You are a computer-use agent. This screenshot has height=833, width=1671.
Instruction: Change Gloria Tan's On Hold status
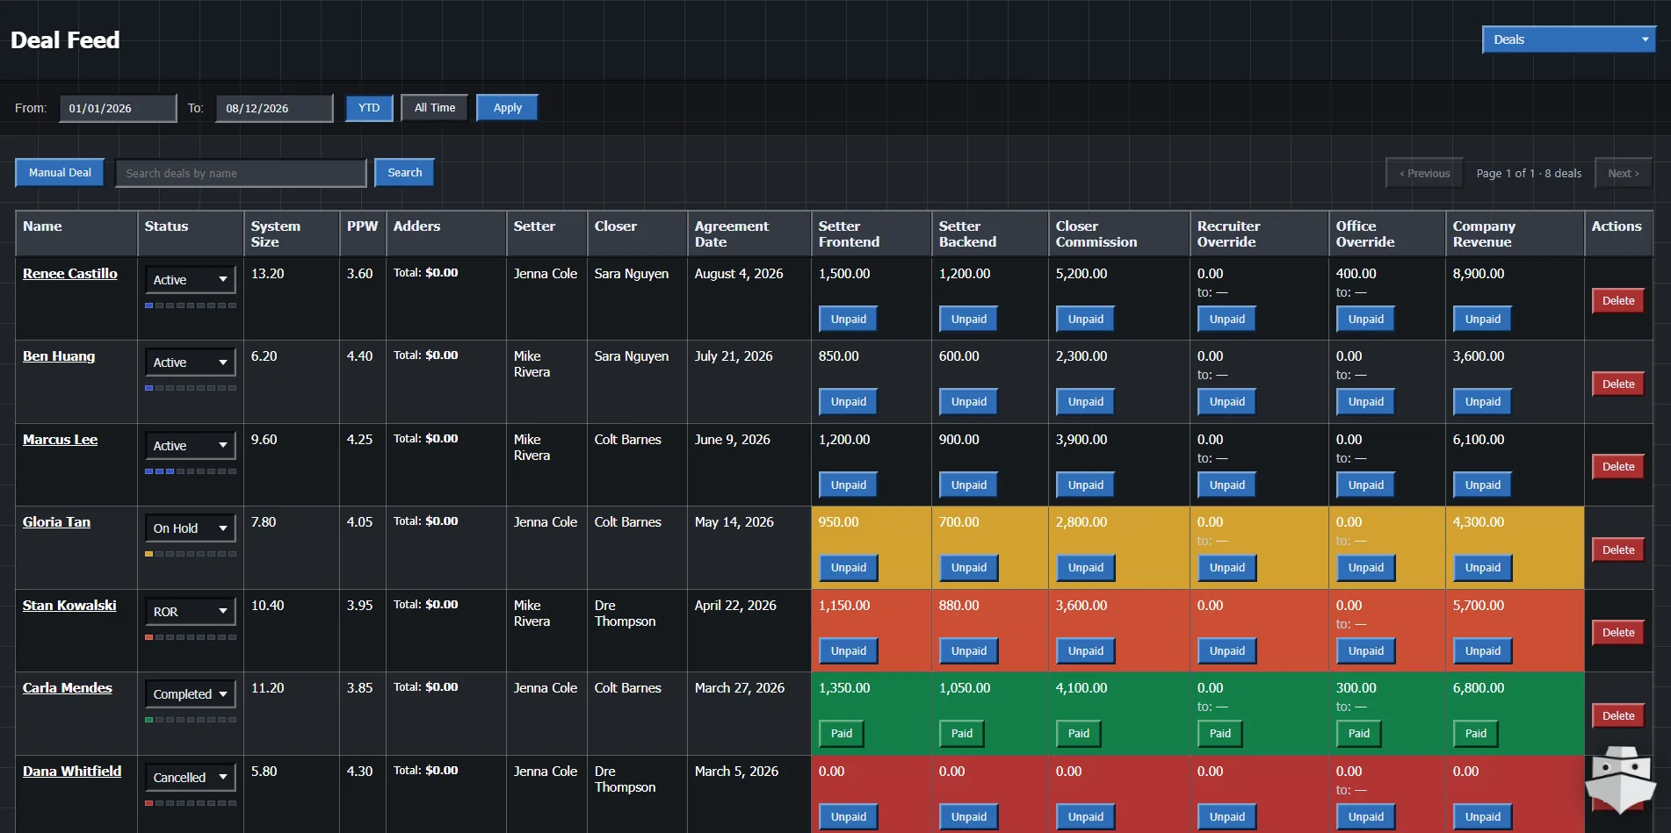point(190,528)
